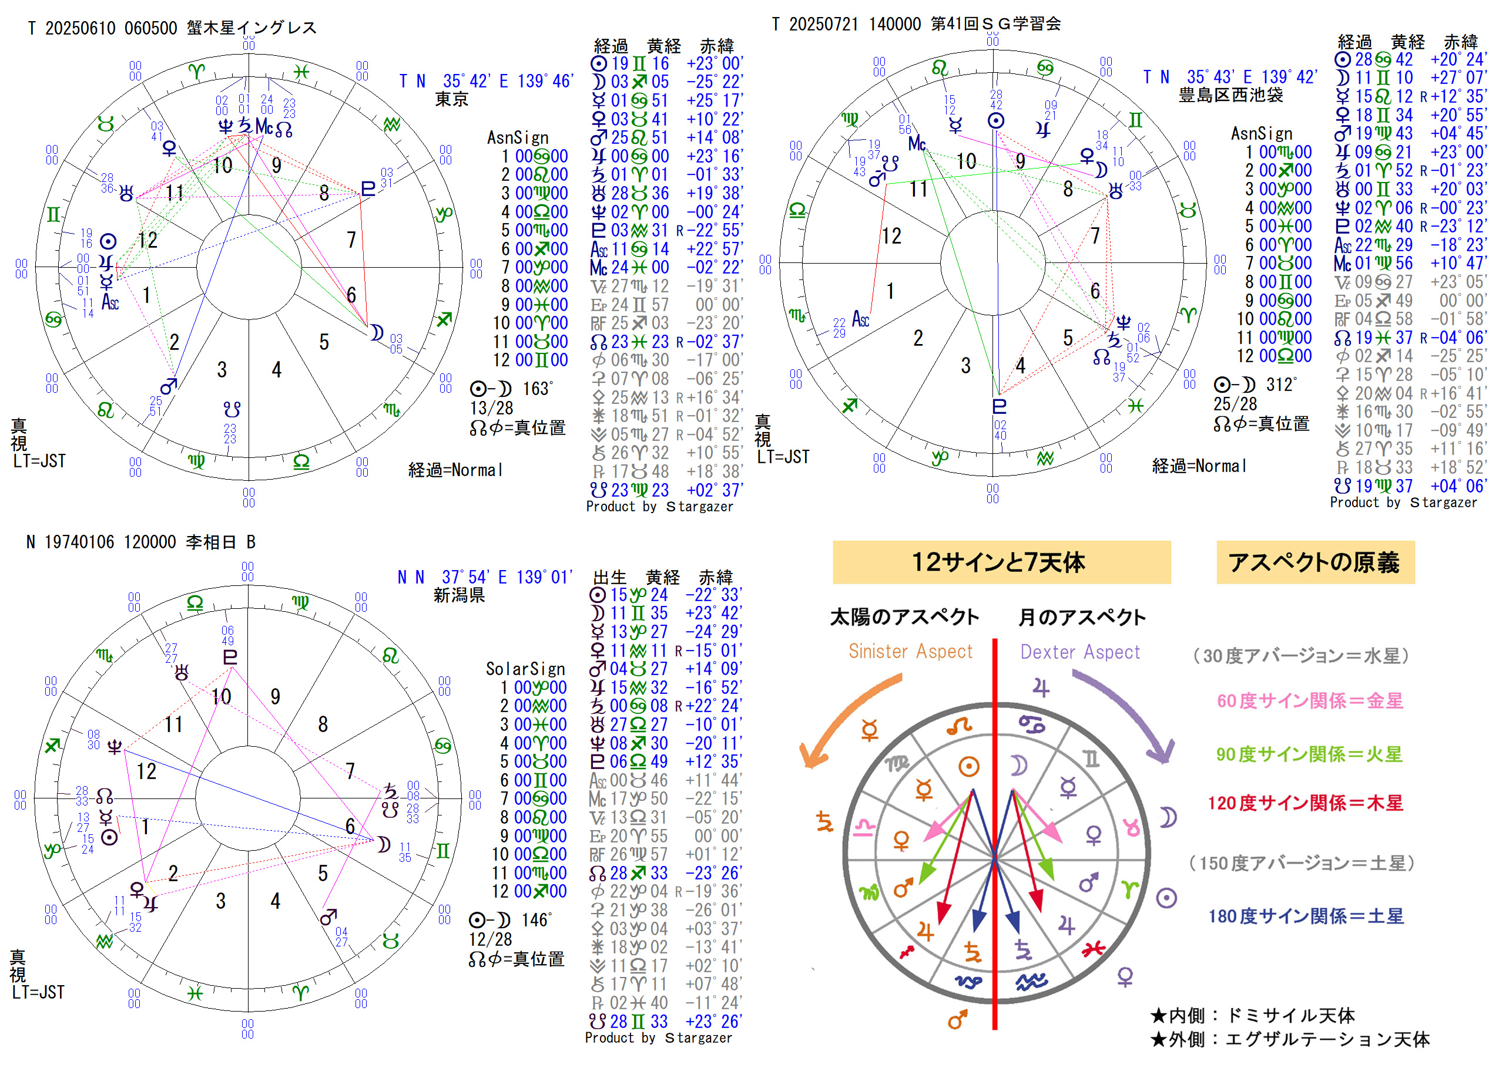Select the Neptune glyph in the 新潟県 natal chart
Viewport: 1499px width, 1065px height.
(x=114, y=747)
